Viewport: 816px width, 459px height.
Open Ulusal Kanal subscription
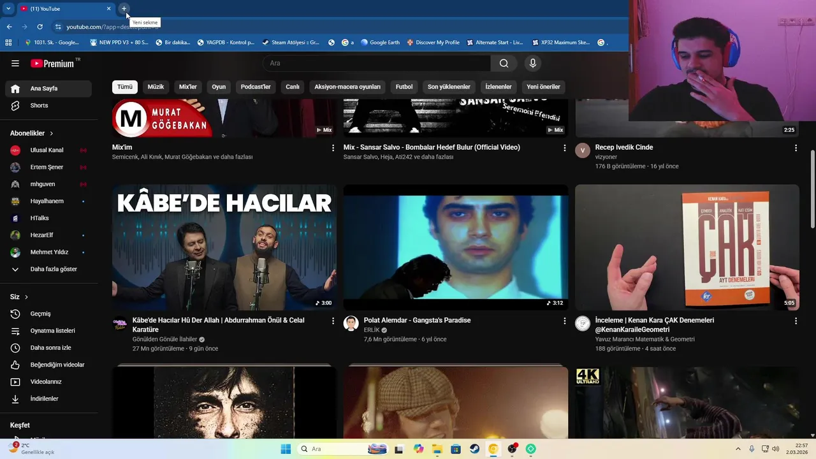(x=48, y=150)
